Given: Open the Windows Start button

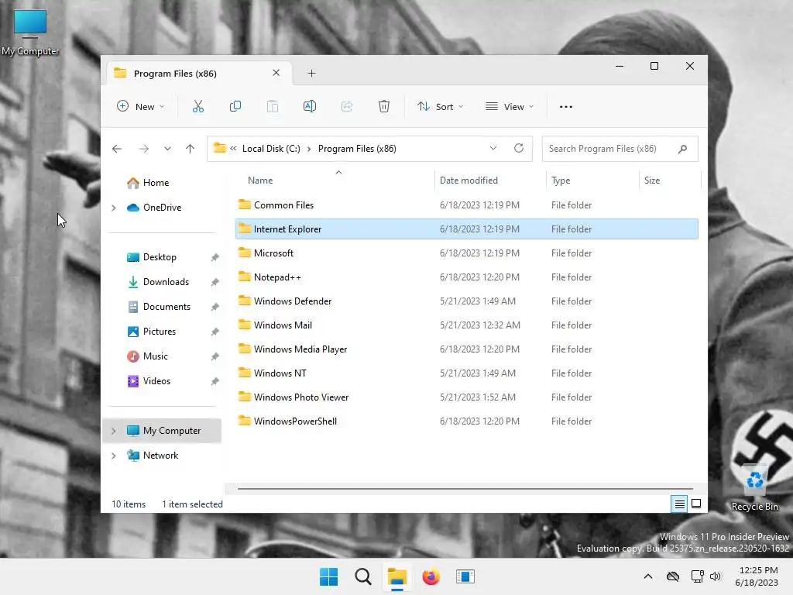Looking at the screenshot, I should [x=328, y=576].
